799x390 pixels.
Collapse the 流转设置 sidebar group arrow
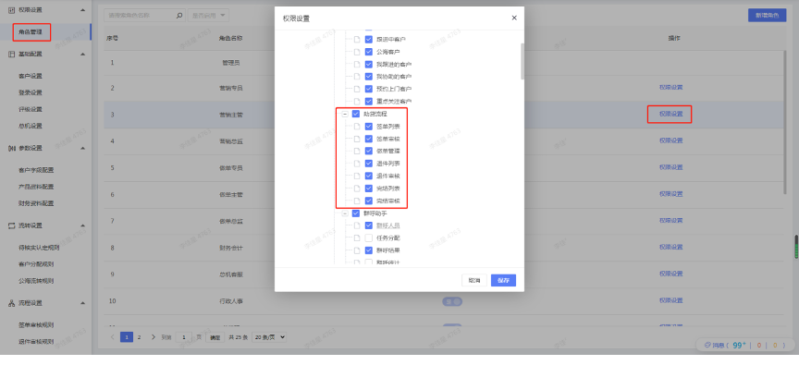click(83, 225)
